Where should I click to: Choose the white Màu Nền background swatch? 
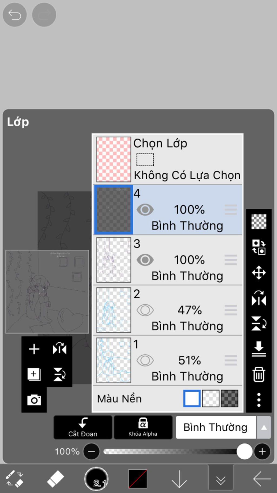(192, 398)
